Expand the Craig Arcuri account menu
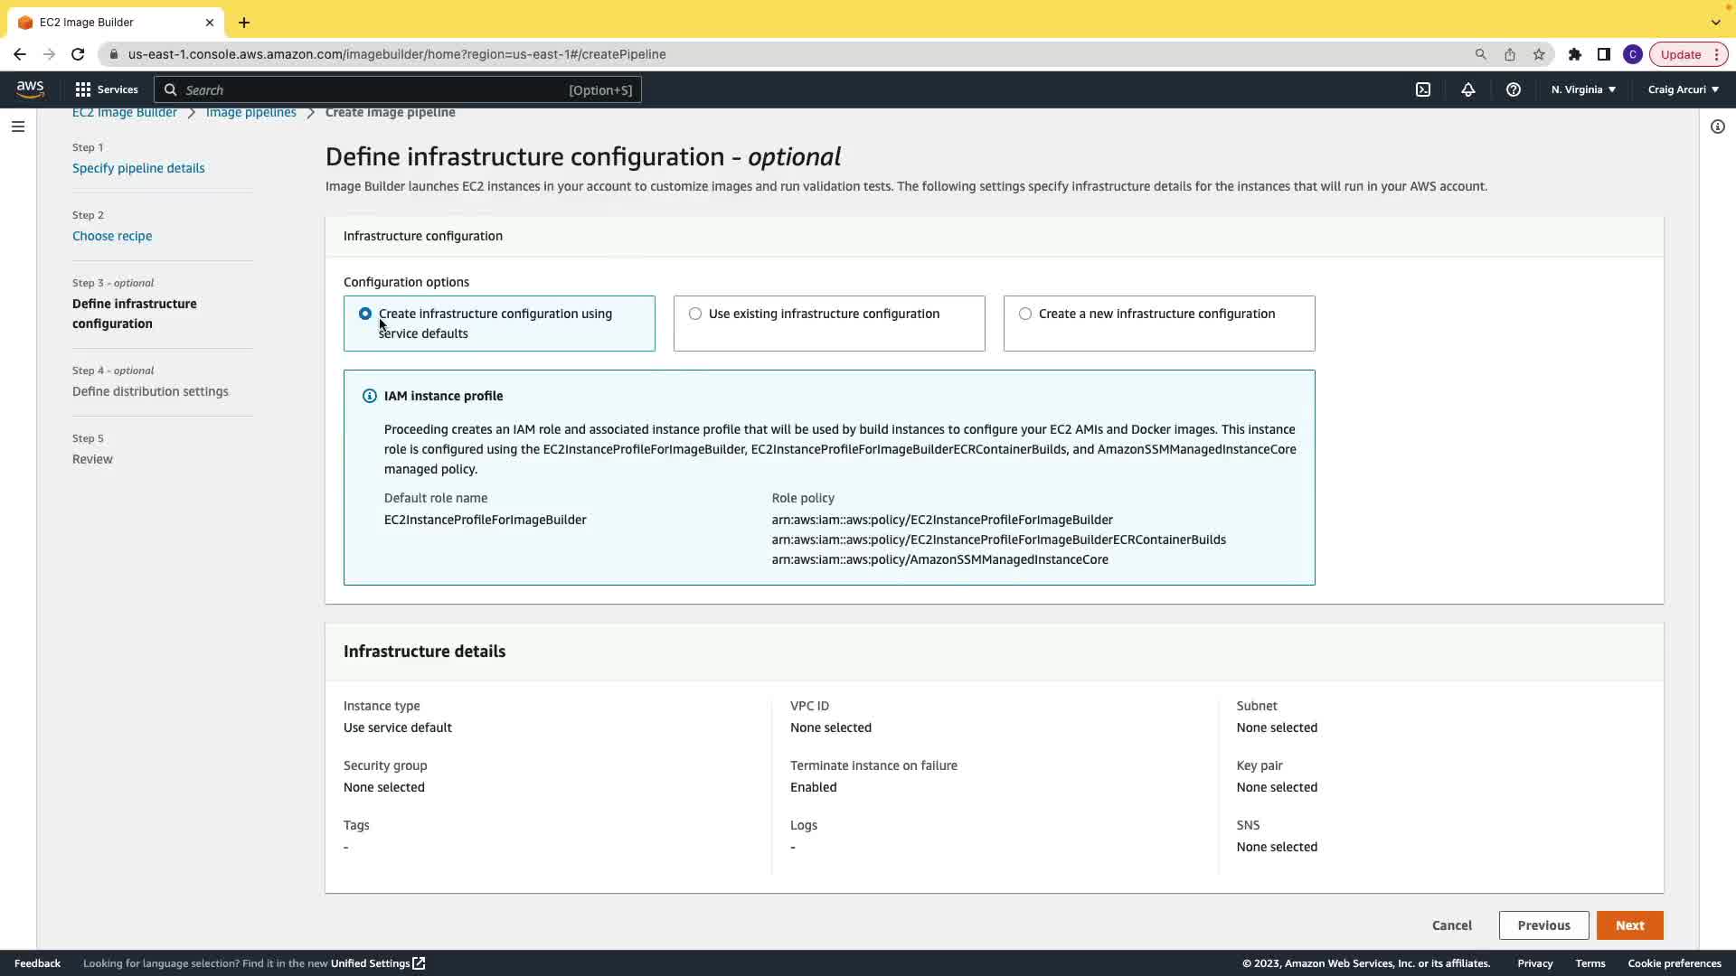 (1684, 89)
